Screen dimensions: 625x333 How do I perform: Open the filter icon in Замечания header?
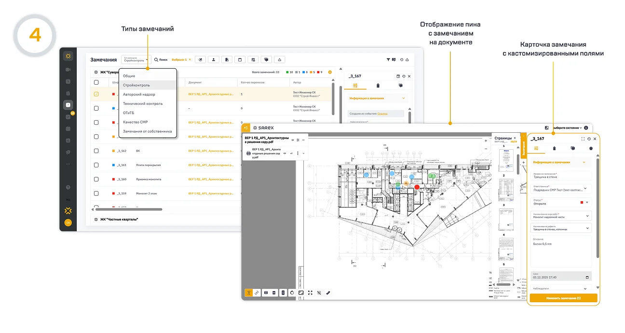pyautogui.click(x=388, y=60)
